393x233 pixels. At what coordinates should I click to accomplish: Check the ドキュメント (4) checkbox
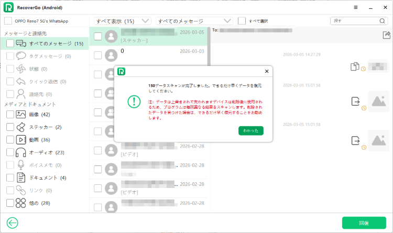tap(10, 177)
